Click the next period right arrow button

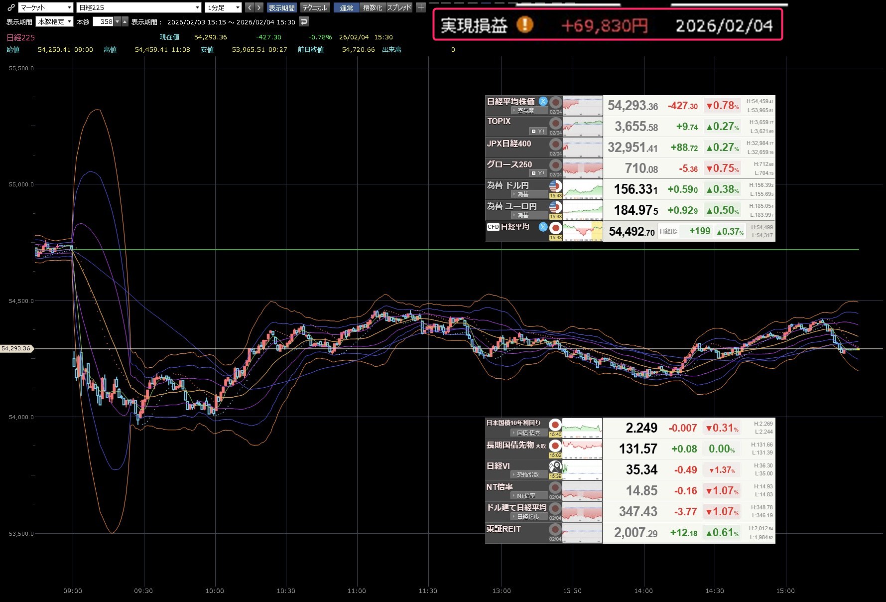258,7
